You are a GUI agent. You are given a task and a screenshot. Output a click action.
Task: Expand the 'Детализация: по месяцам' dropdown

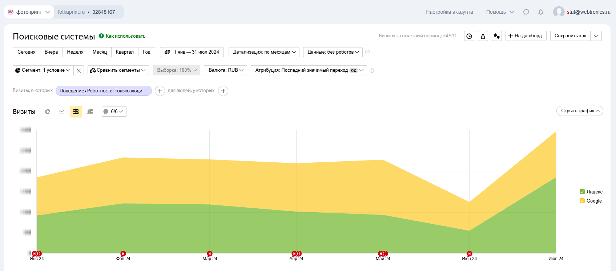pyautogui.click(x=264, y=52)
